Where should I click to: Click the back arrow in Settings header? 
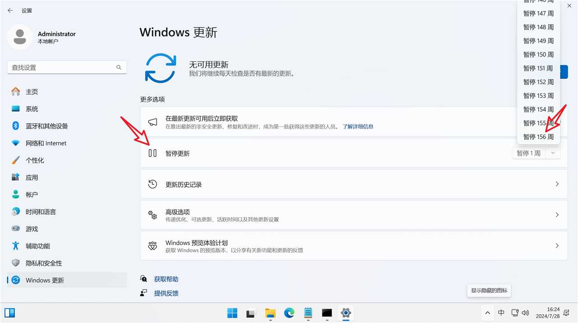(x=10, y=10)
